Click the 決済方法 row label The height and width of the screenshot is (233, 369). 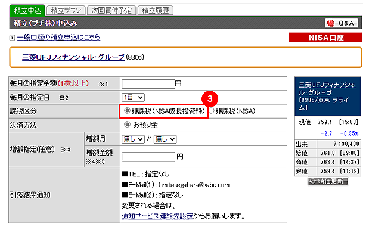(23, 125)
